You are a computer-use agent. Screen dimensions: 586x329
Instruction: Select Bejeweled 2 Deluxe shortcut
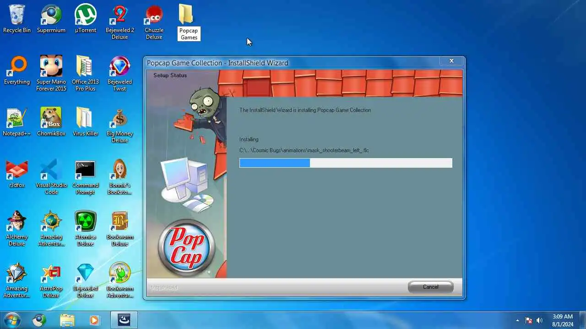(x=120, y=22)
